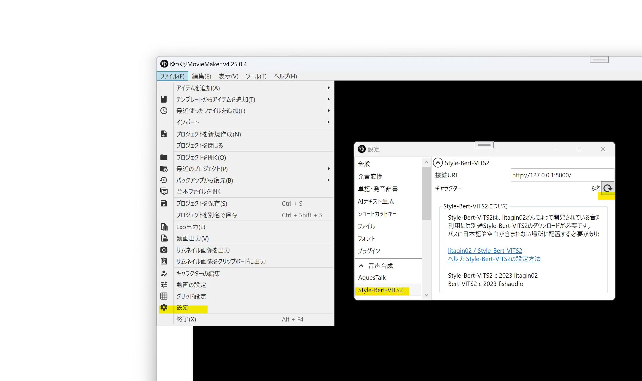Image resolution: width=642 pixels, height=381 pixels.
Task: Click the logo icon in settings window title
Action: (x=361, y=149)
